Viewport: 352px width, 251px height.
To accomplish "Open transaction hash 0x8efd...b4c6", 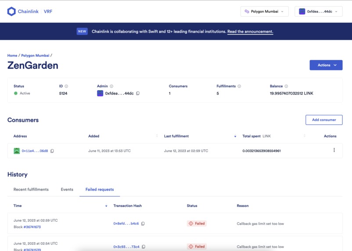I will coord(126,223).
